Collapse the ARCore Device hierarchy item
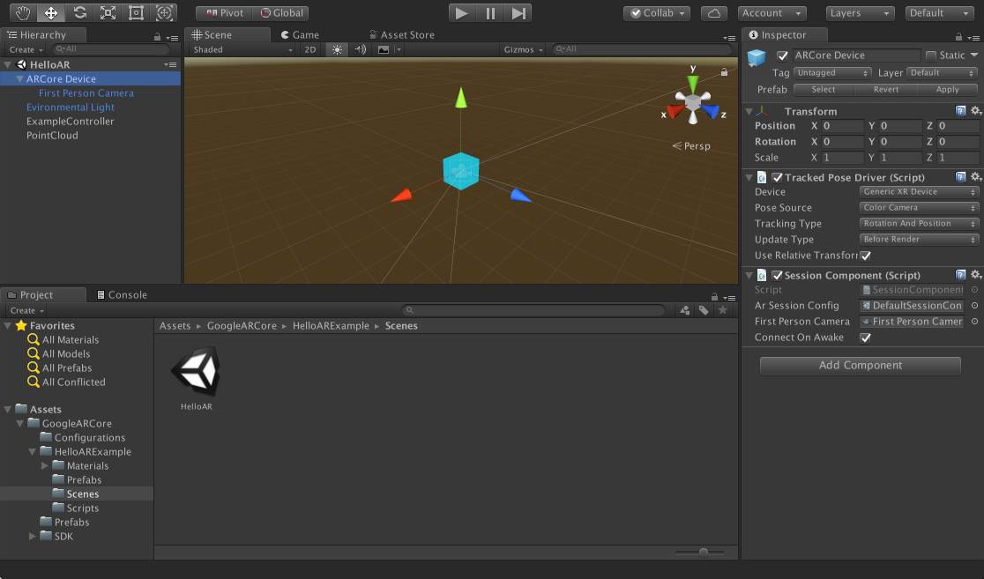The width and height of the screenshot is (984, 579). [x=20, y=79]
